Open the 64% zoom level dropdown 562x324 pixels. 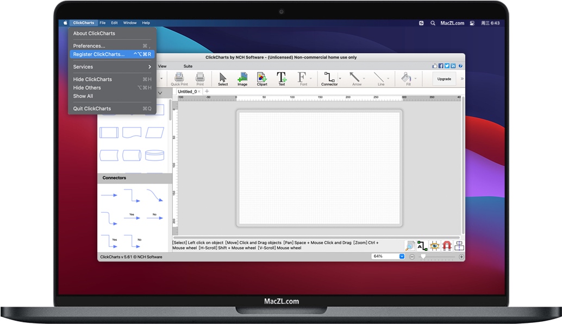pos(402,256)
